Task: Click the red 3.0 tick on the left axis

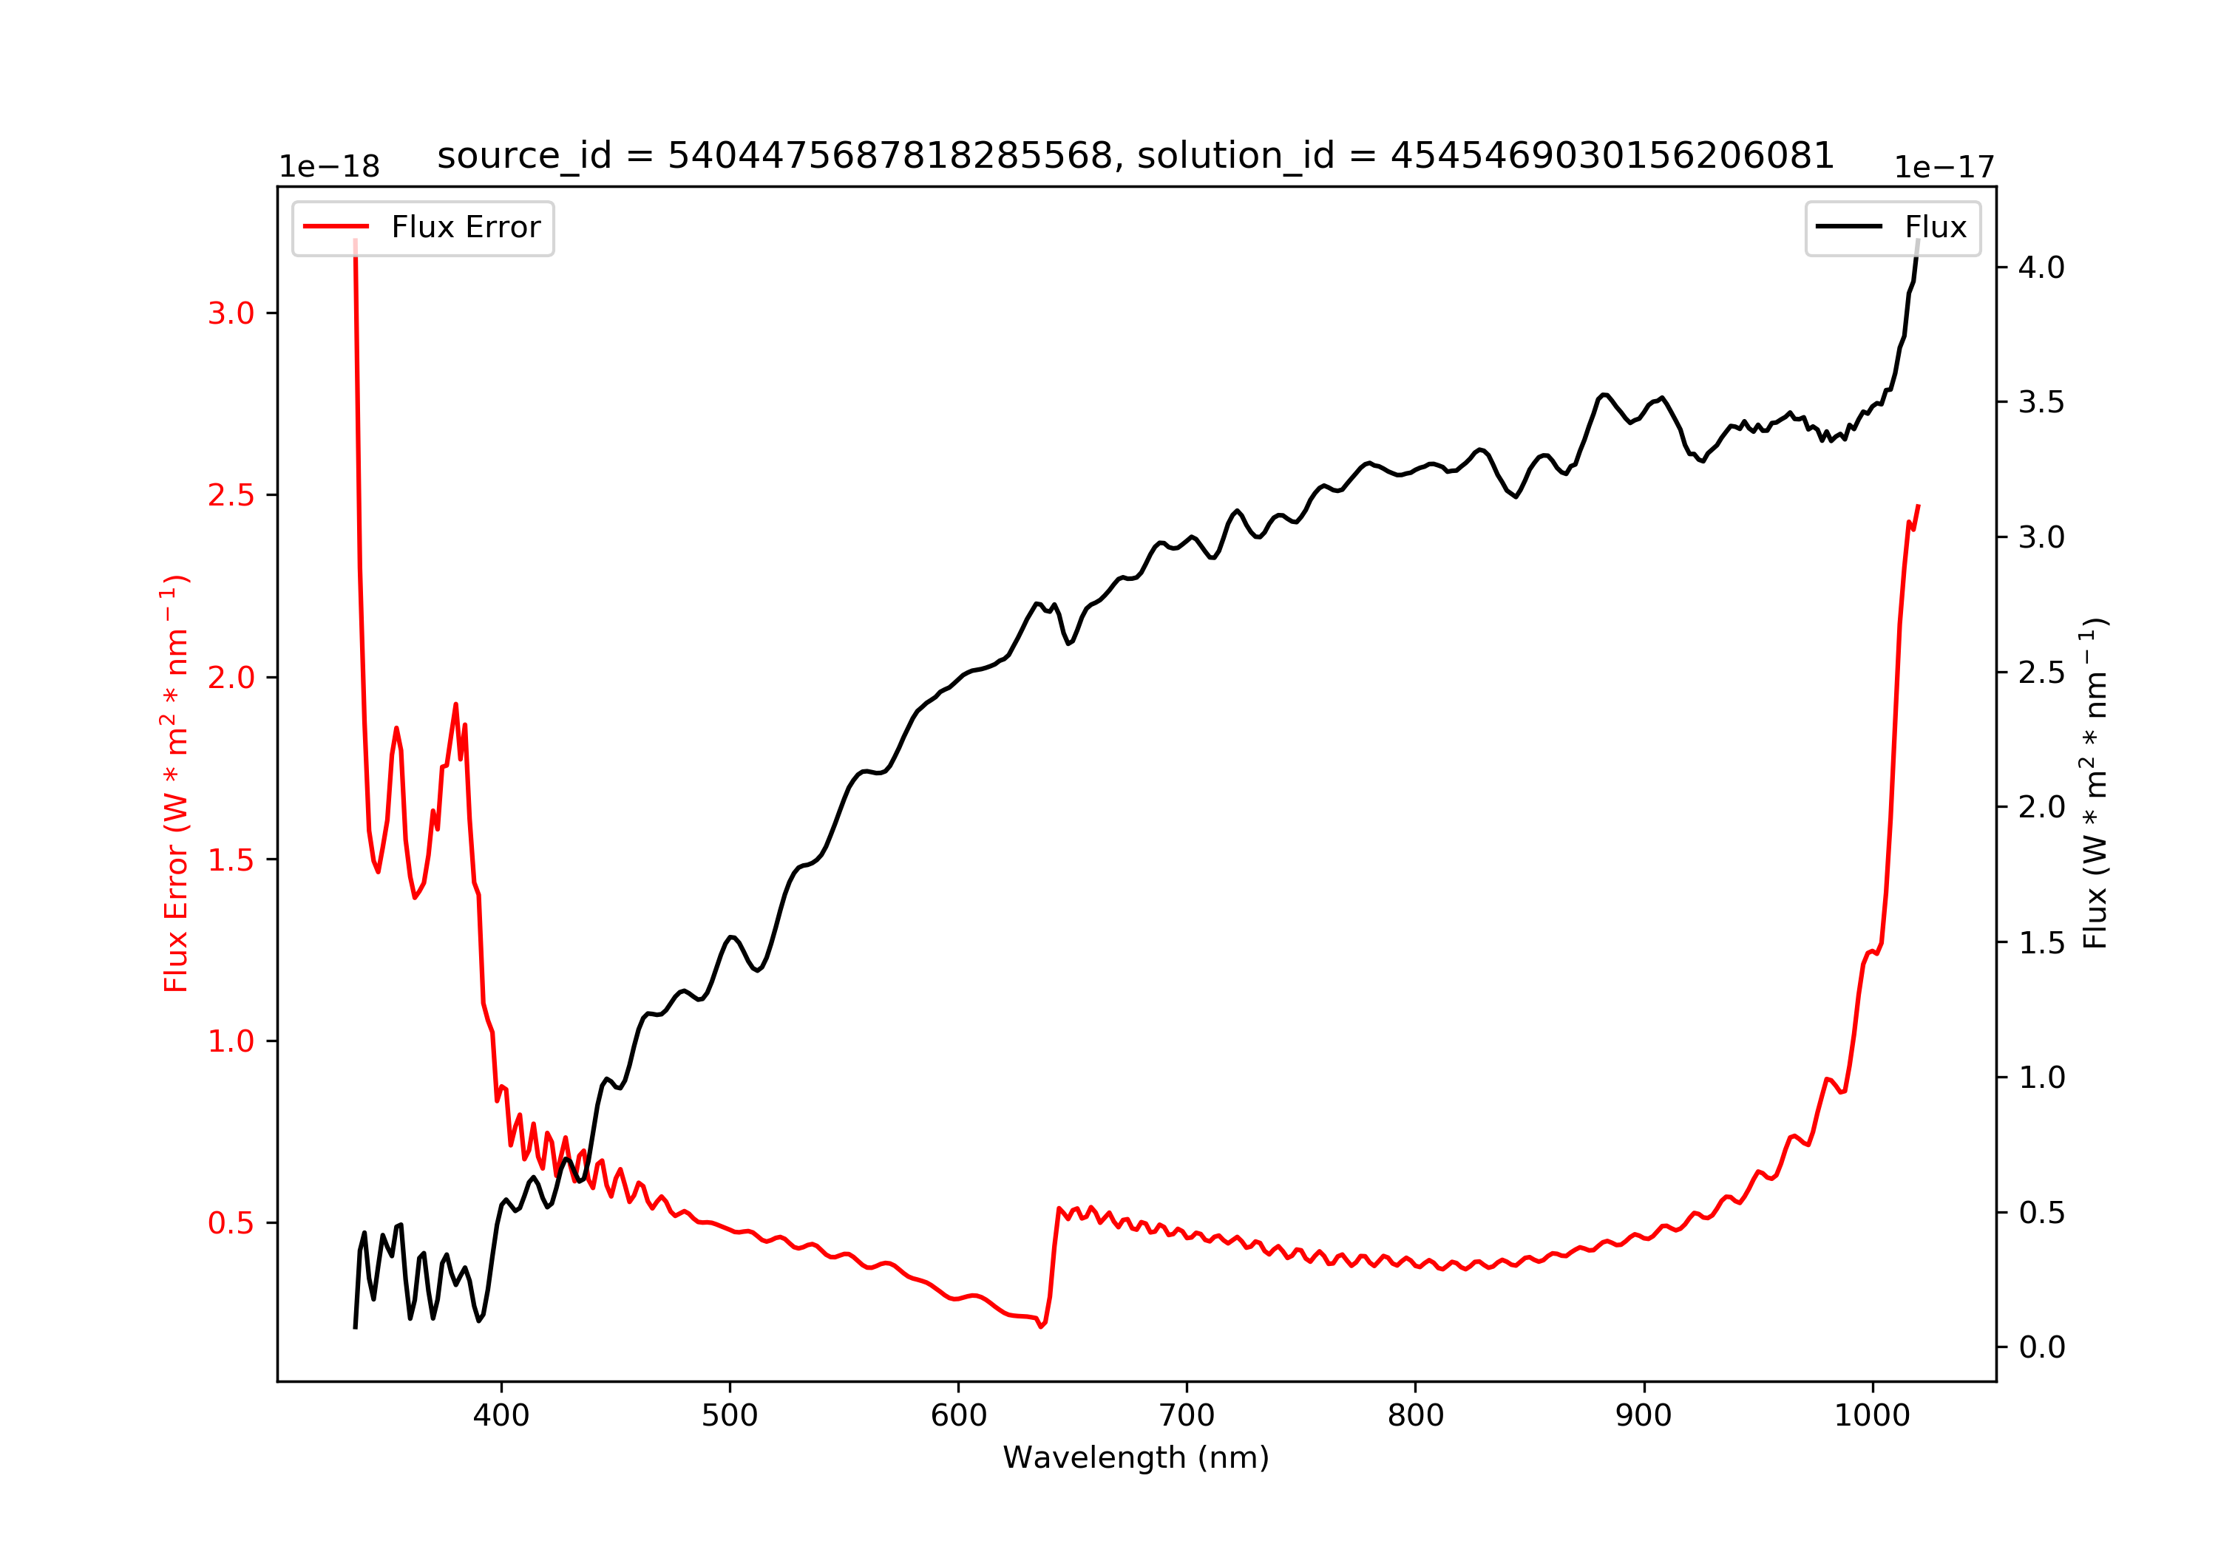Action: tap(231, 313)
